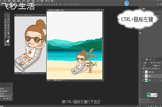162x107 pixels.
Task: Click the fill 100% value field
Action: pos(159,69)
